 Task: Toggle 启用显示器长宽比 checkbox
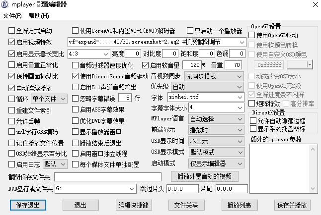point(11,54)
